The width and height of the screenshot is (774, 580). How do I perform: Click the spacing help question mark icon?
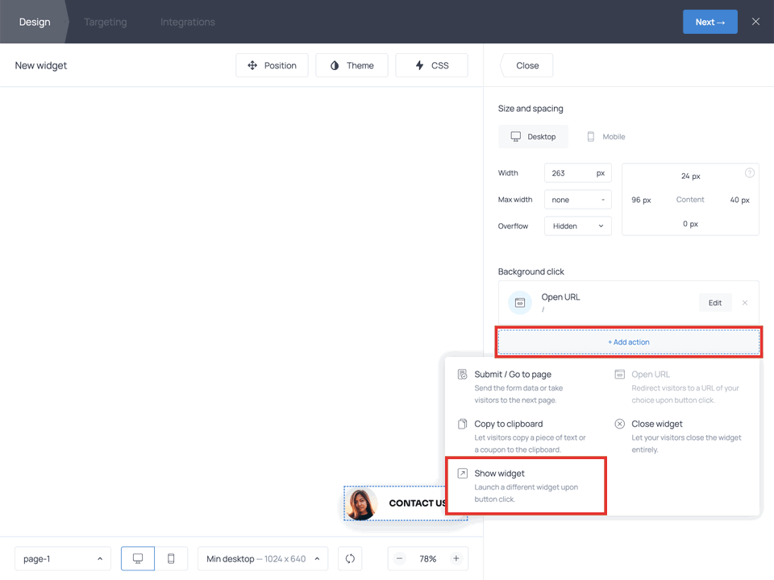[x=749, y=172]
